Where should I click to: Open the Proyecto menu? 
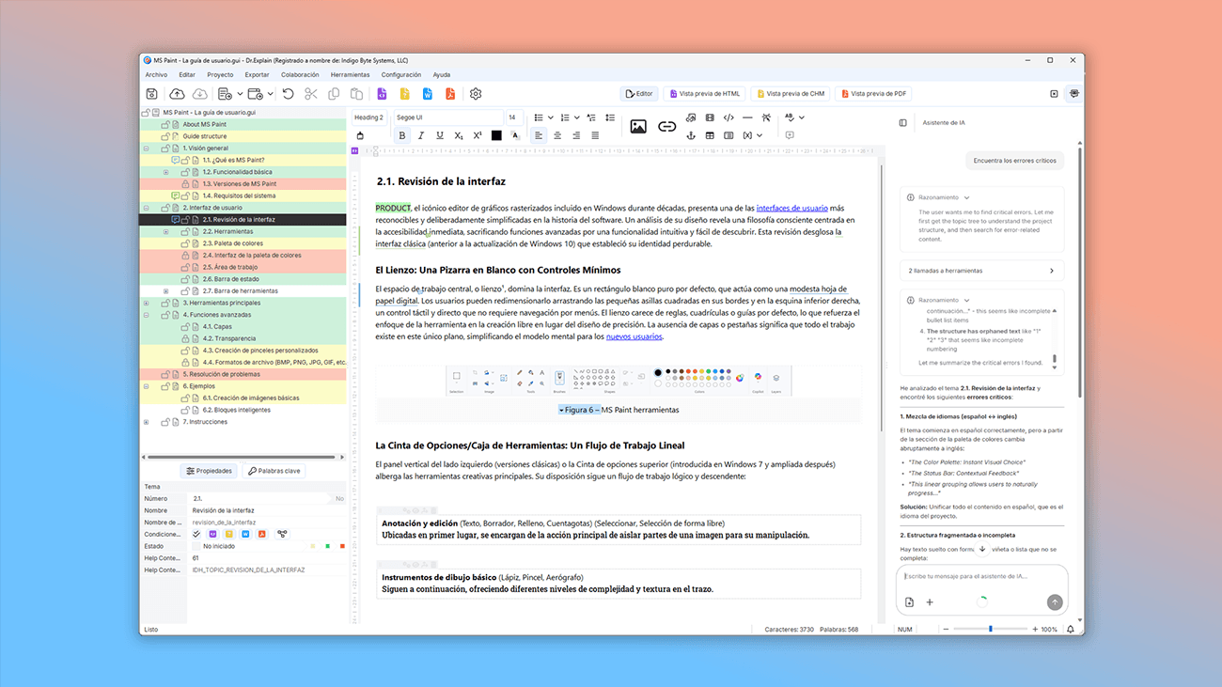tap(220, 75)
